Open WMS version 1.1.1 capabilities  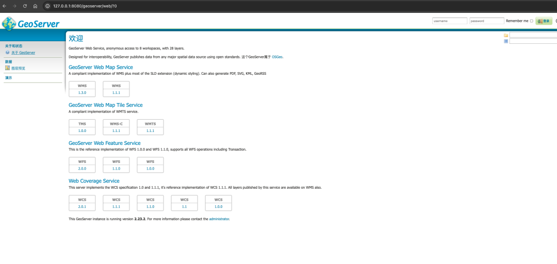click(x=116, y=92)
